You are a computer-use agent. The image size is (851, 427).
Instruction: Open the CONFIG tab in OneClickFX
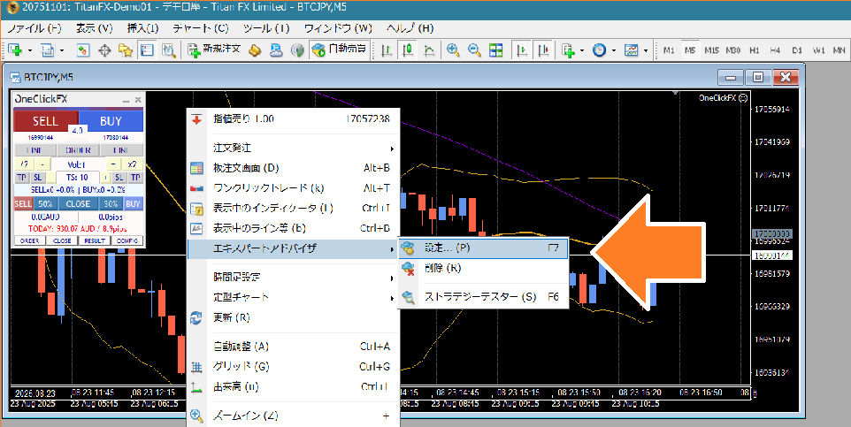tap(127, 240)
